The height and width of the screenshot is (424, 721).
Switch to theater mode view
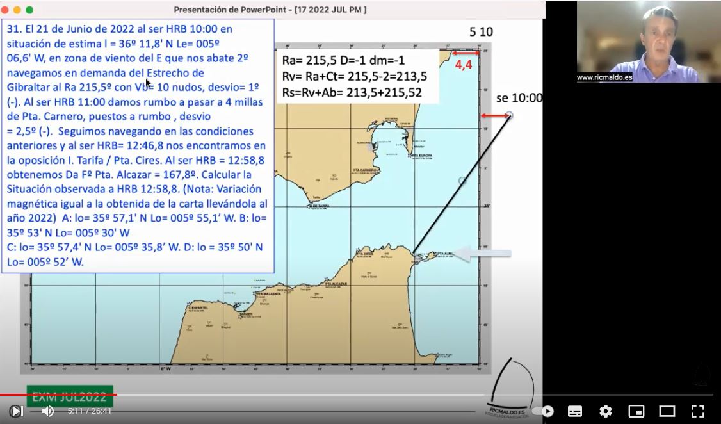point(667,411)
